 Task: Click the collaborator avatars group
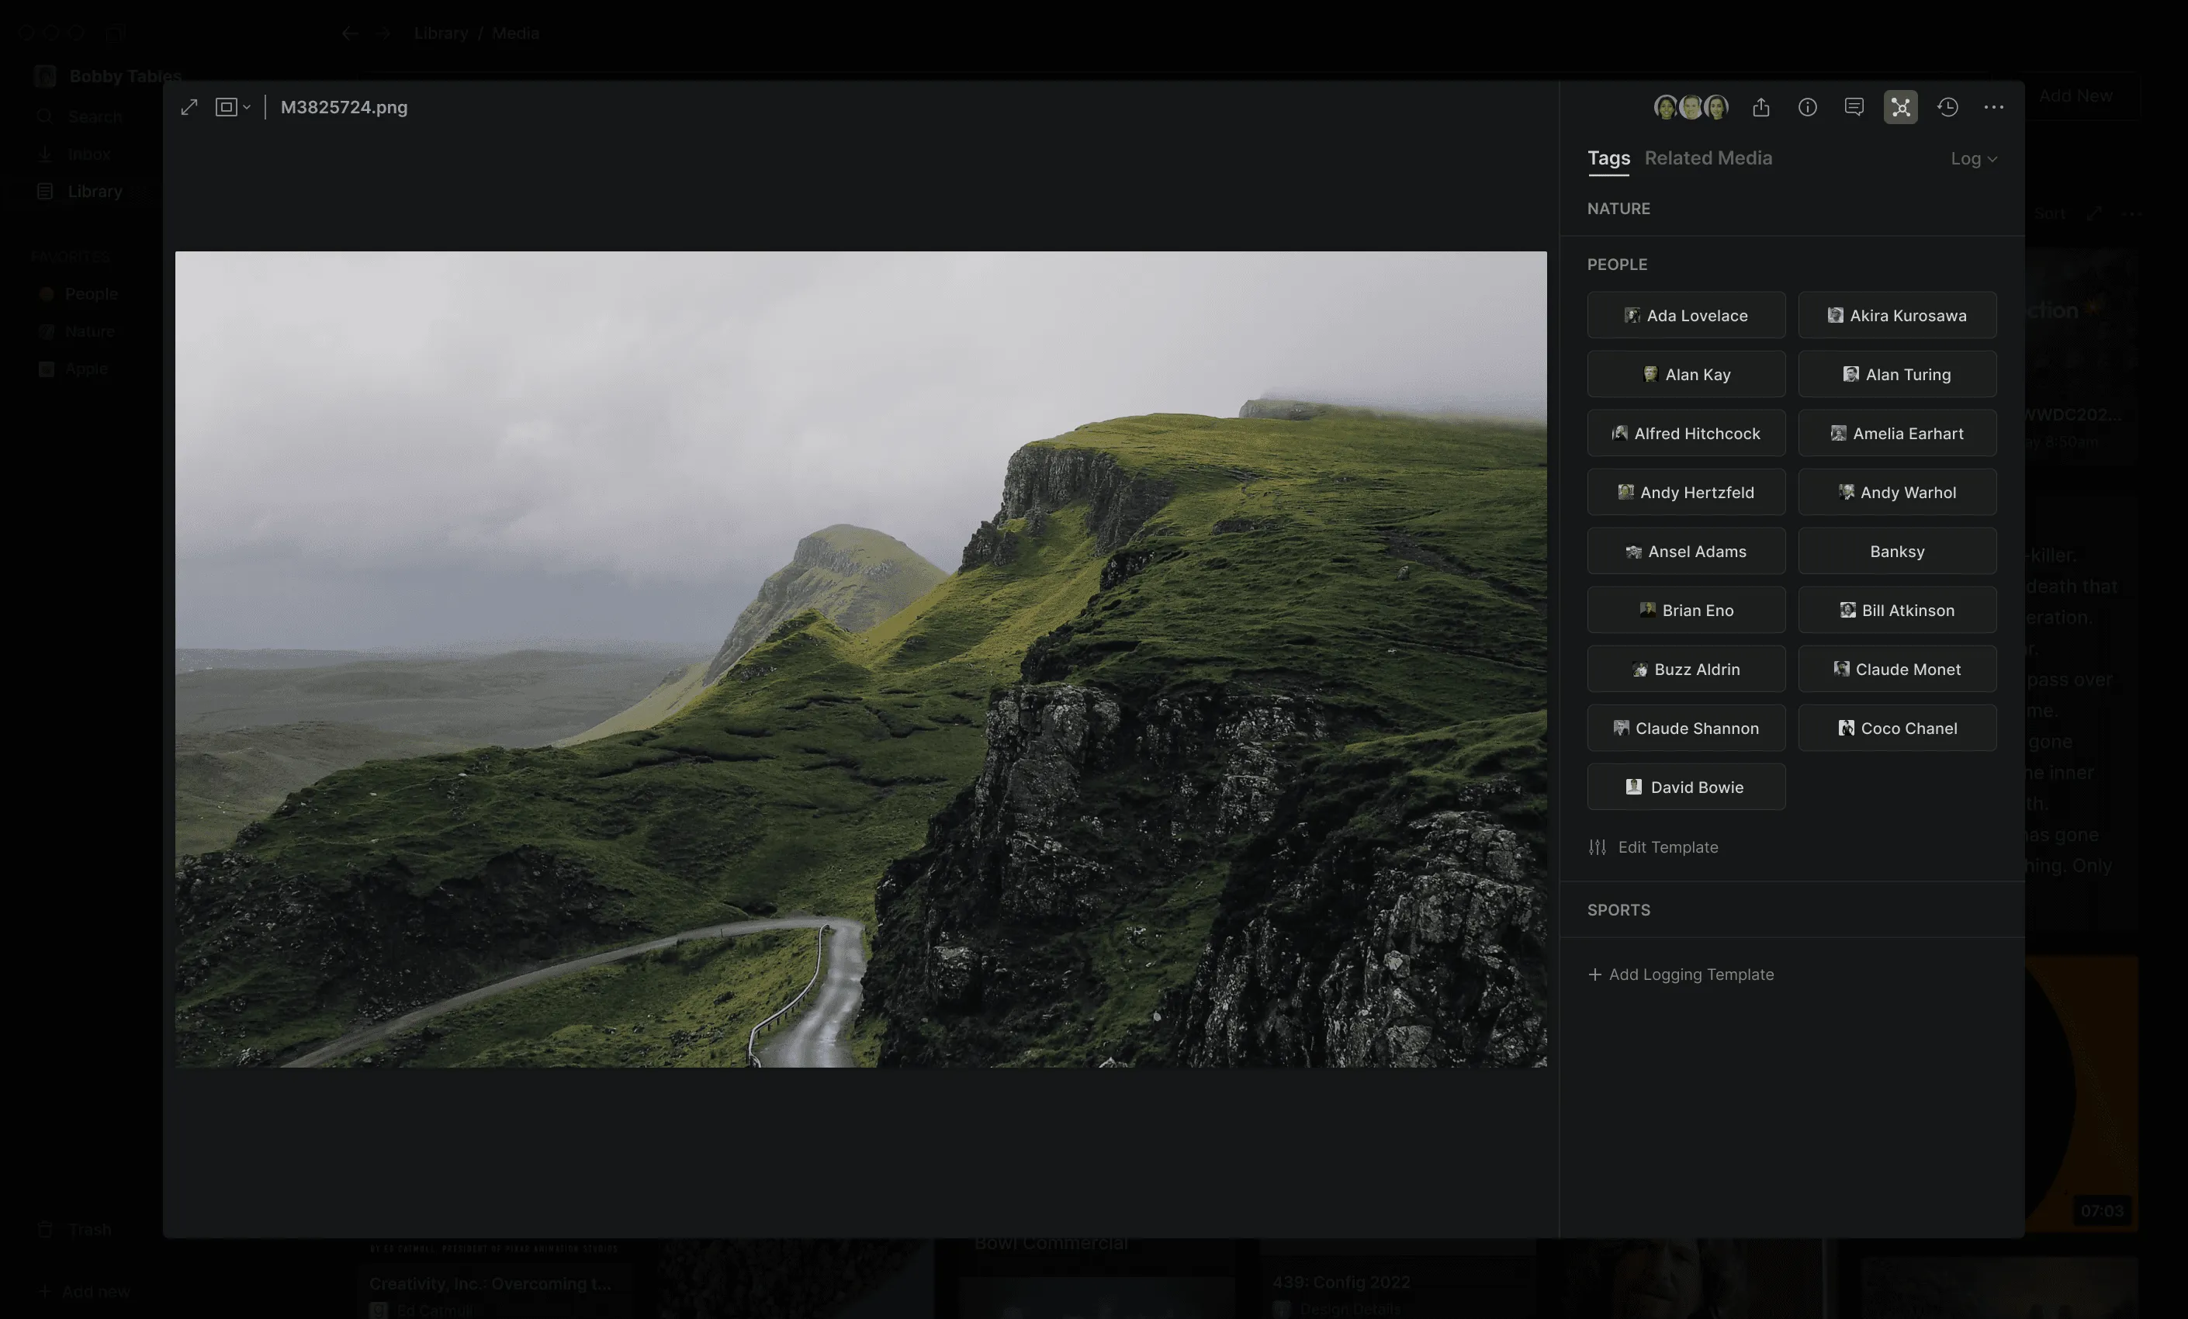(x=1691, y=108)
